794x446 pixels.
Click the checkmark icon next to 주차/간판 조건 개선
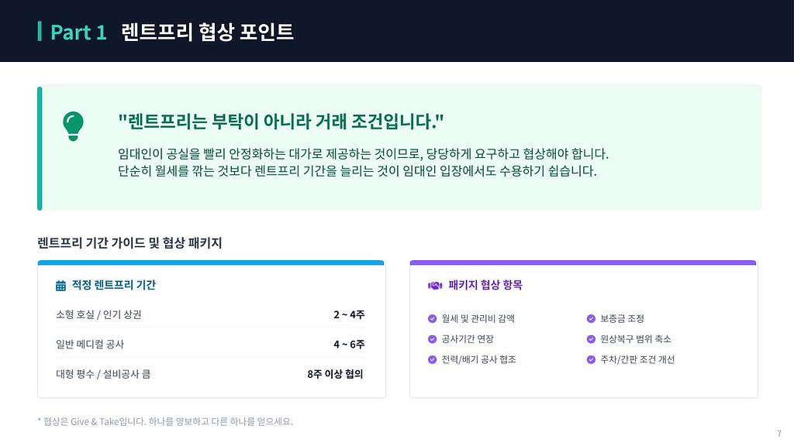tap(592, 359)
